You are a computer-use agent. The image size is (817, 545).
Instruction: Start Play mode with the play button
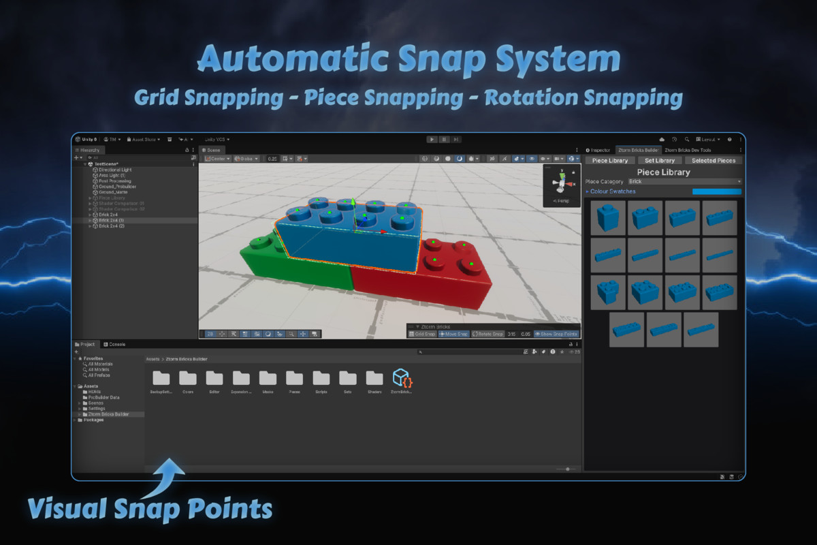coord(432,139)
